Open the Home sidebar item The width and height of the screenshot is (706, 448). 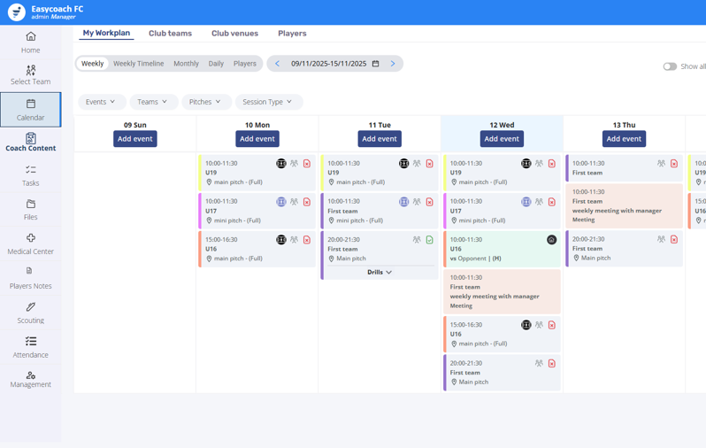(31, 42)
